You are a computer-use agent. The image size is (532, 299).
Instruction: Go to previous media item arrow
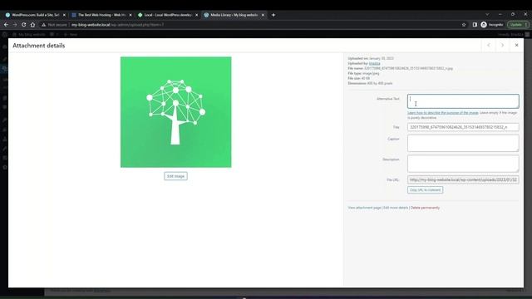coord(489,45)
